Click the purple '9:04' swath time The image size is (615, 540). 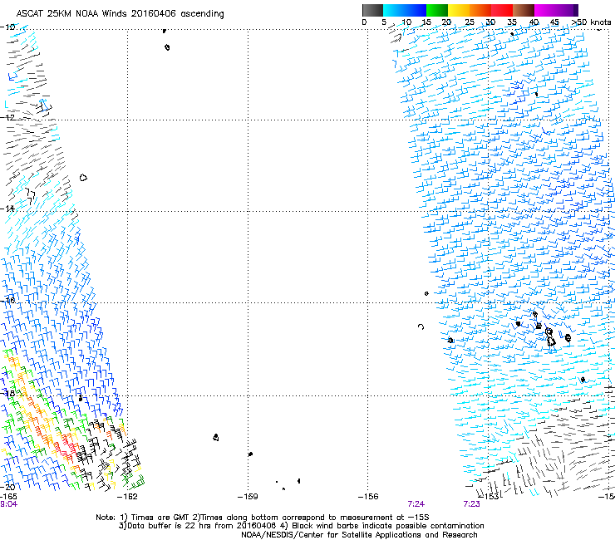[8, 504]
